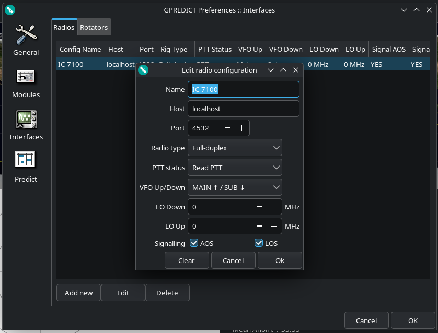
Task: Click the Gpredict icon in Preferences title bar
Action: (x=10, y=10)
